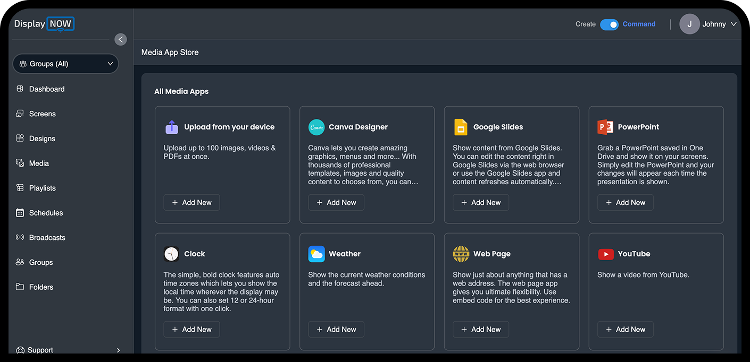The image size is (750, 362).
Task: Select Media in the sidebar
Action: click(39, 163)
